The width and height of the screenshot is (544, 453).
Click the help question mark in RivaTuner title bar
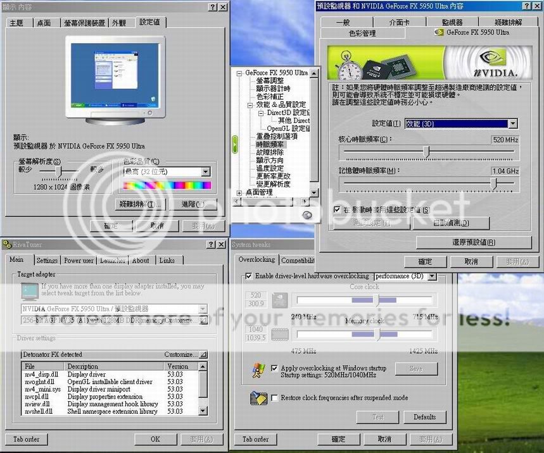tap(210, 245)
